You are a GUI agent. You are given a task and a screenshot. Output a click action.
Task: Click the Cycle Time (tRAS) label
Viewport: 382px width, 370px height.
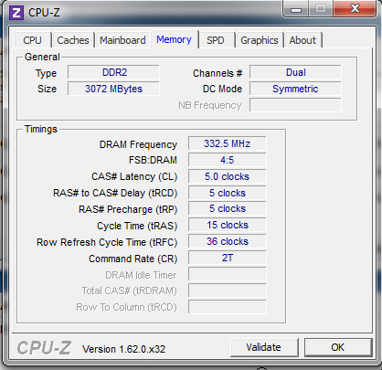pyautogui.click(x=137, y=226)
